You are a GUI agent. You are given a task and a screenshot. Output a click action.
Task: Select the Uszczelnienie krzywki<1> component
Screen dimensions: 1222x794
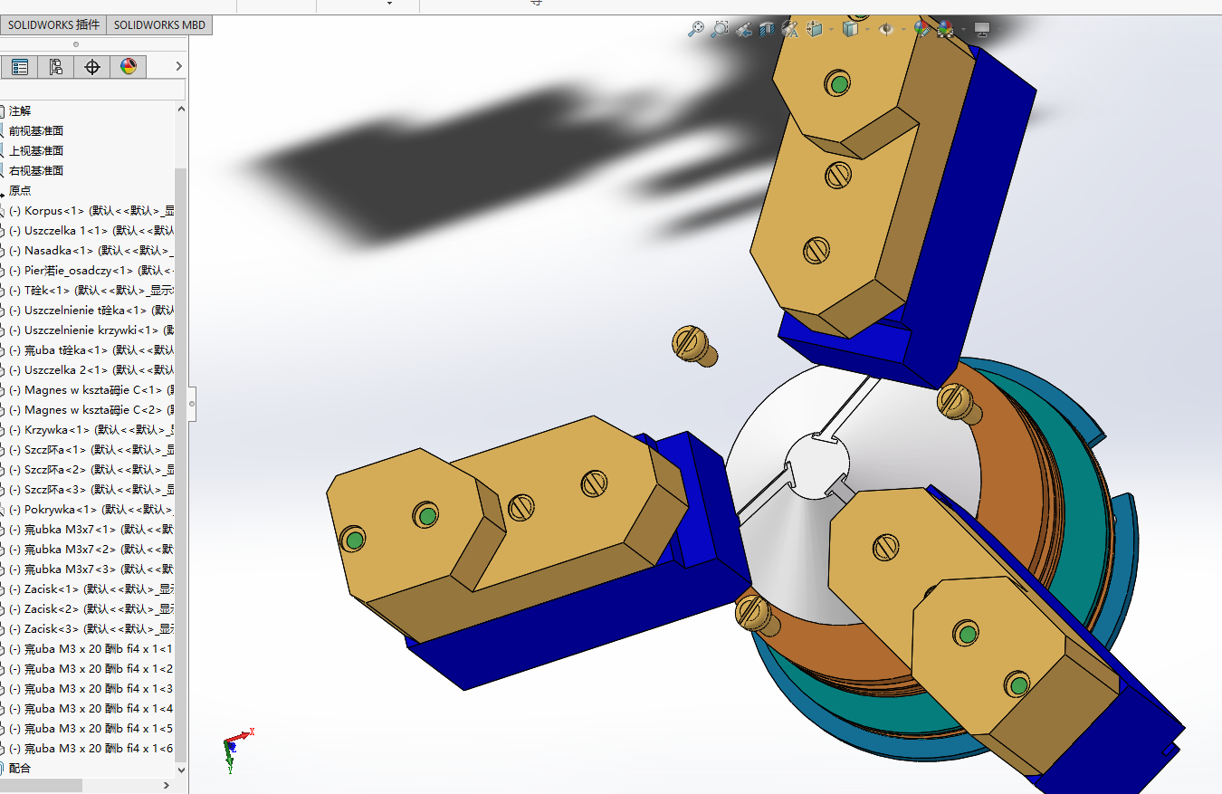[x=91, y=330]
